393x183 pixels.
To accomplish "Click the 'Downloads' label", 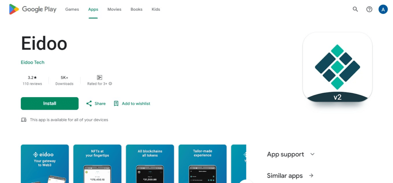I will coord(64,84).
